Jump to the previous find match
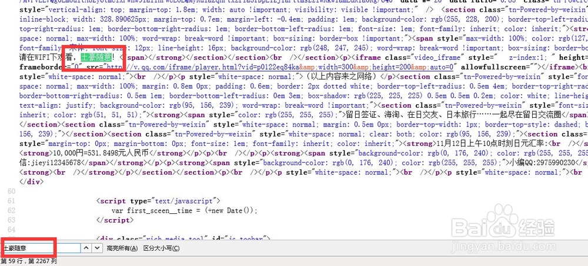The width and height of the screenshot is (588, 266). tap(86, 248)
